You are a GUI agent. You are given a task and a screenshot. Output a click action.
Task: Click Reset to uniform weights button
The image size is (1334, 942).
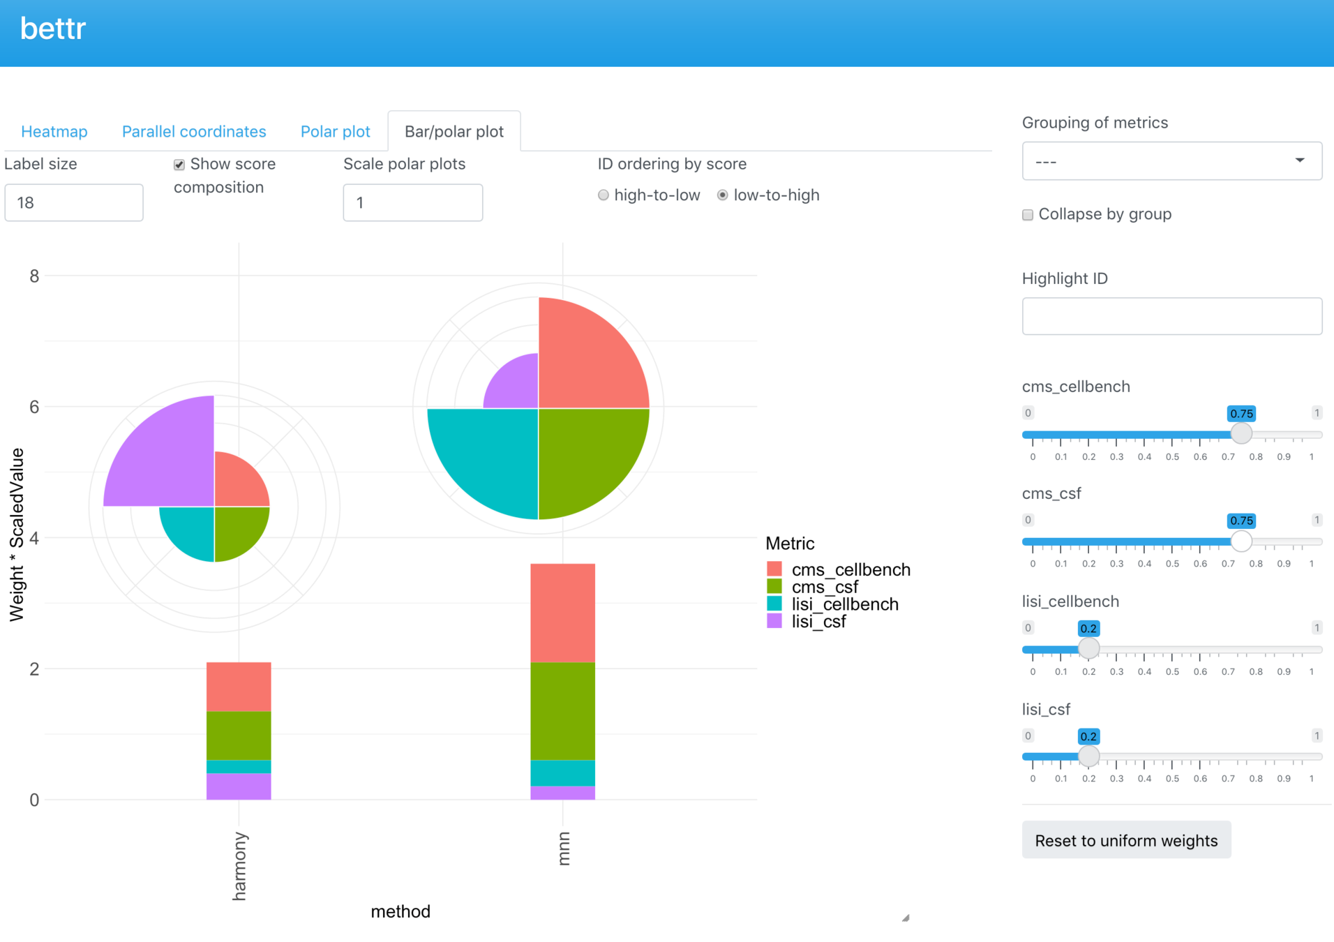pos(1126,840)
